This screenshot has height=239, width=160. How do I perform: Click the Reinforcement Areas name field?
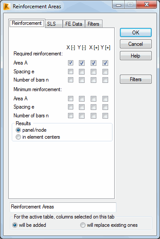point(63,207)
